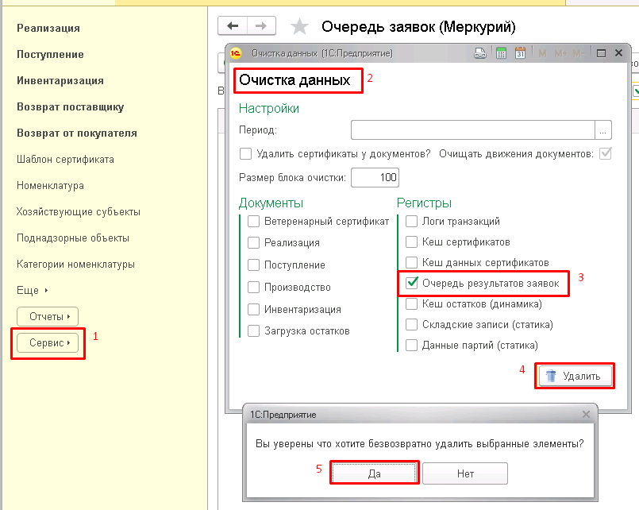The height and width of the screenshot is (510, 639).
Task: Check 'Ветеренарный сертификат' document box
Action: point(253,222)
